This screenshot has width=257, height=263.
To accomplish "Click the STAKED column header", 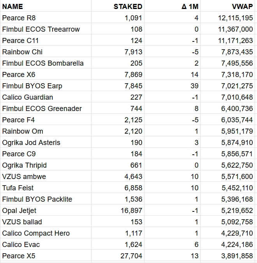I will click(128, 6).
